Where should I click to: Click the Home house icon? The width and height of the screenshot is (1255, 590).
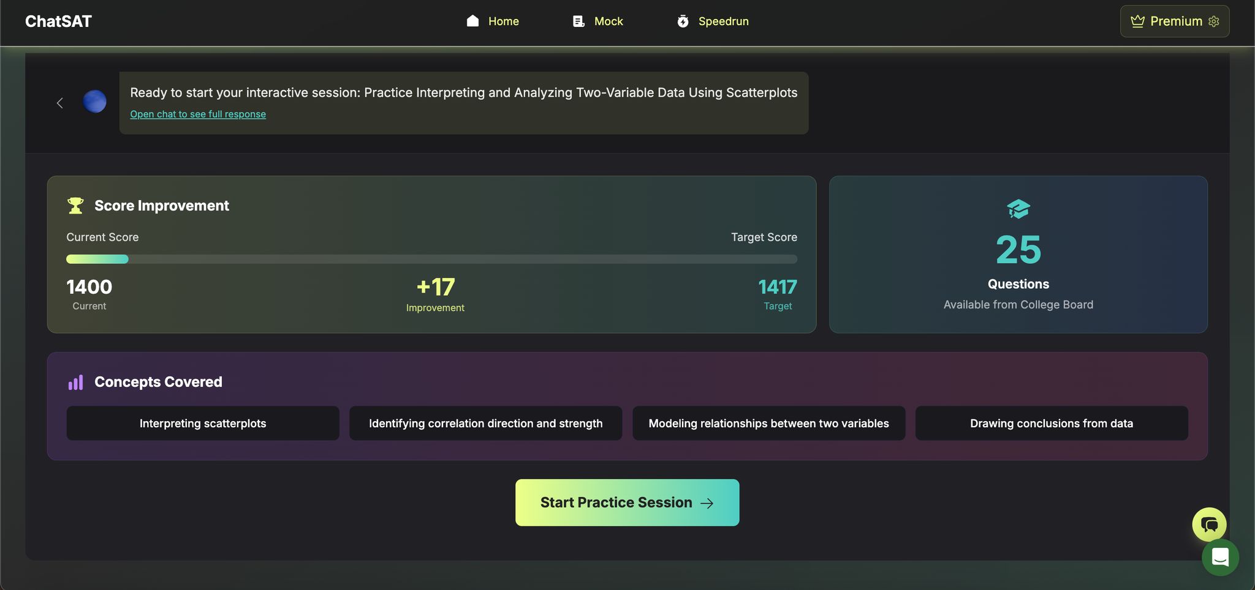pos(472,21)
